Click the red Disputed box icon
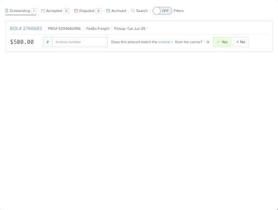 76,11
